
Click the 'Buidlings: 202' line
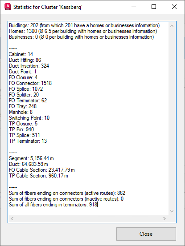coord(84,25)
